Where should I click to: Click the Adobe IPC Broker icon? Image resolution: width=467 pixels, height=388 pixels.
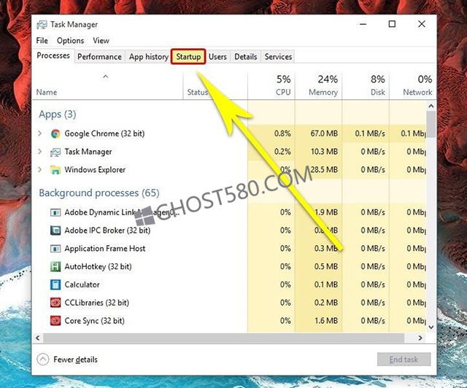pos(55,230)
